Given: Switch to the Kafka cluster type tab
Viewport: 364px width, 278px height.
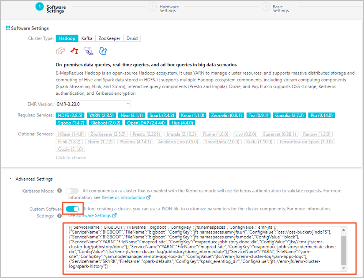Looking at the screenshot, I should pyautogui.click(x=87, y=38).
